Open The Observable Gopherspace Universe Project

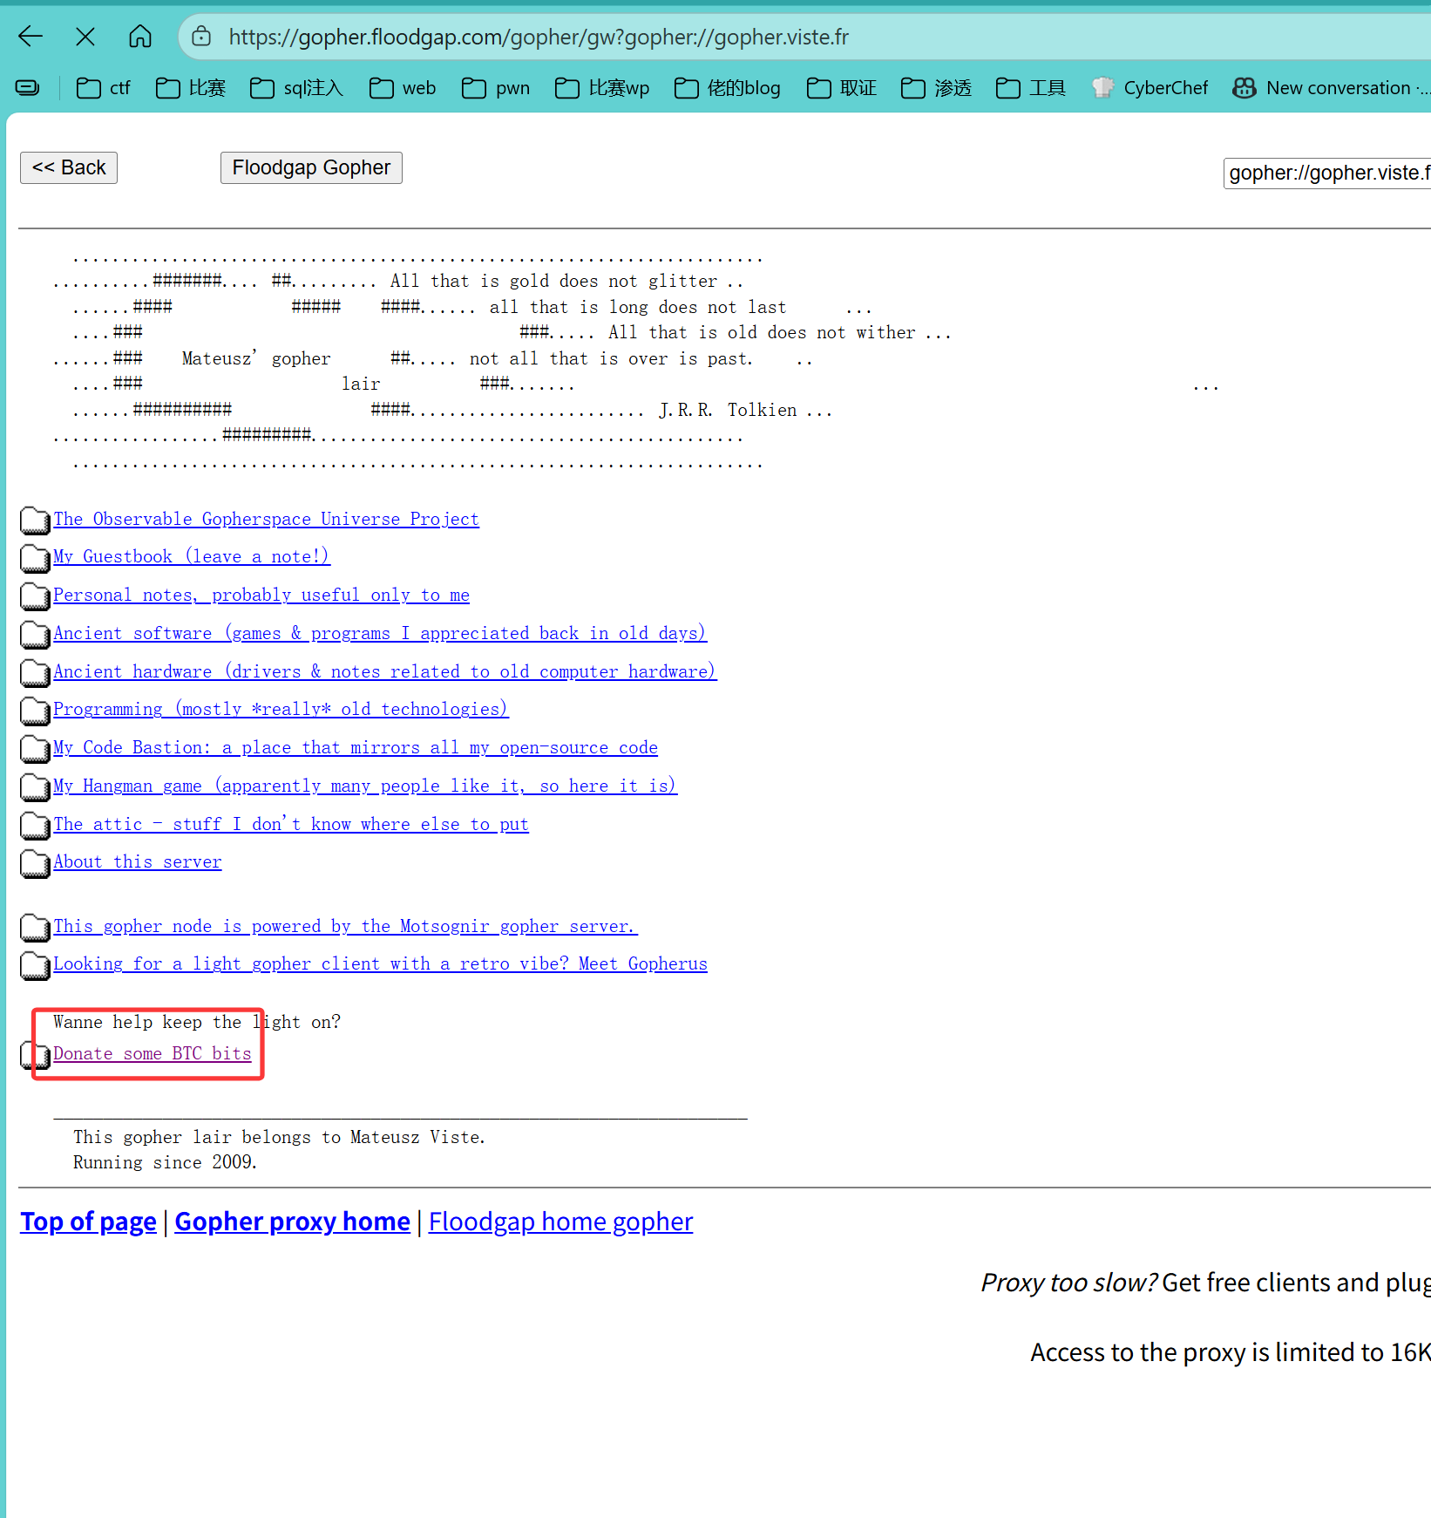point(266,519)
